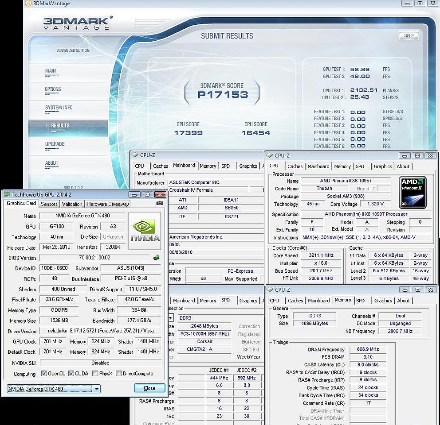This screenshot has width=440, height=425.
Task: Open Options in 3DMark Vantage sidebar
Action: coord(53,89)
